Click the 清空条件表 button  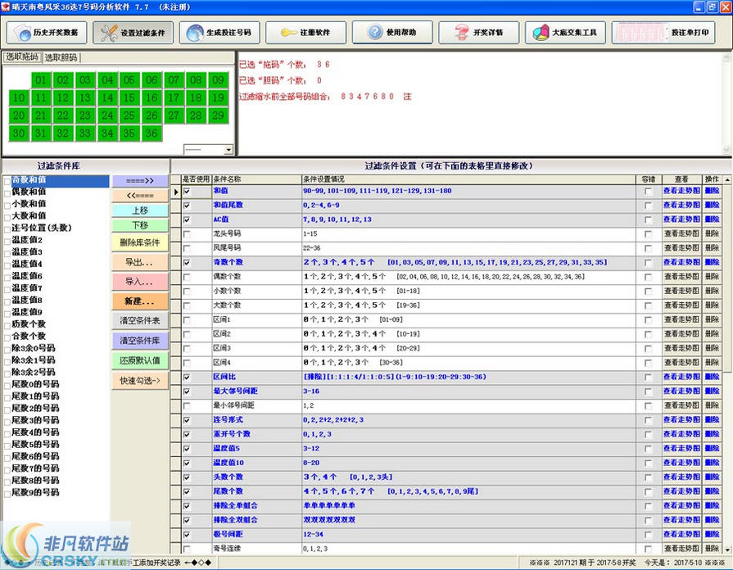(140, 321)
